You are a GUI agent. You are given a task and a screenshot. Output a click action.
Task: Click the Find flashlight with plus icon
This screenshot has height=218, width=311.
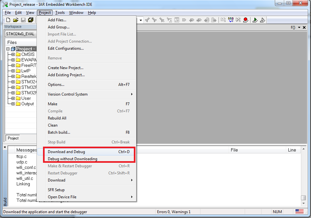162,20
